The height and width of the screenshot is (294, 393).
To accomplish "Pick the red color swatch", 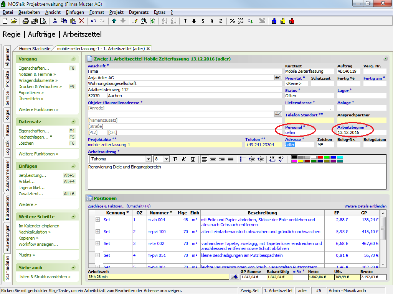I will coord(320,157).
